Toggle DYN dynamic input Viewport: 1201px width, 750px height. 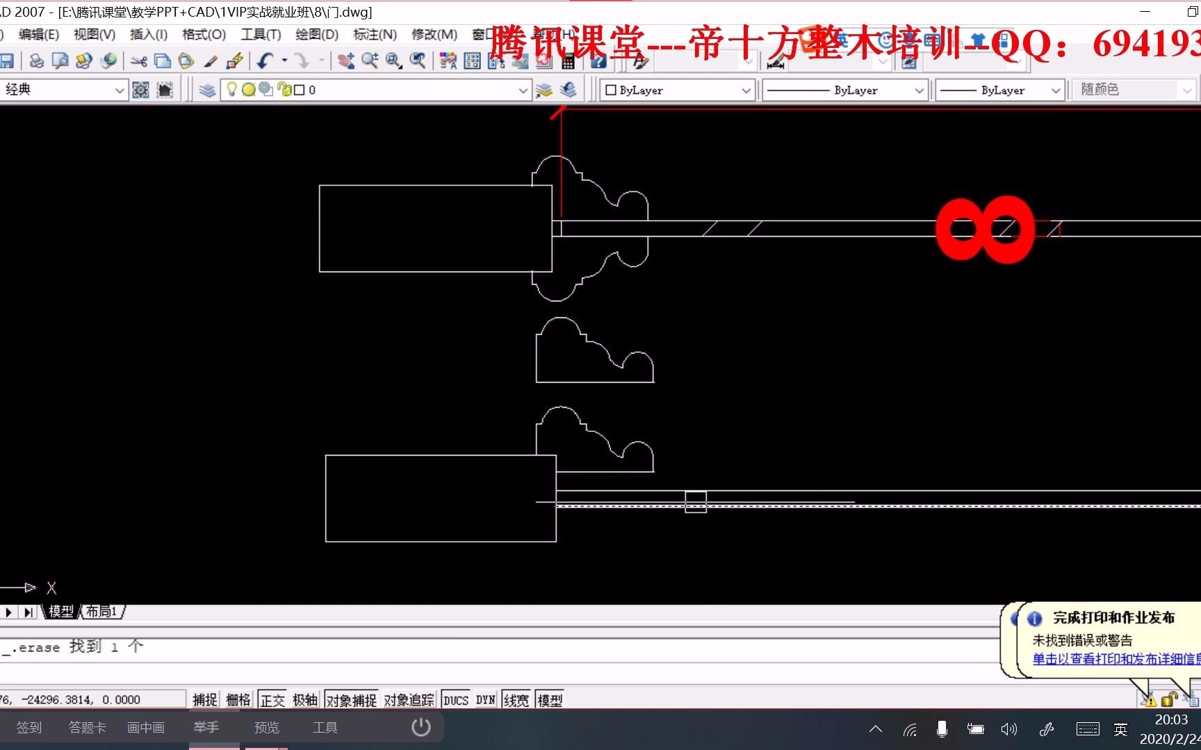point(486,699)
